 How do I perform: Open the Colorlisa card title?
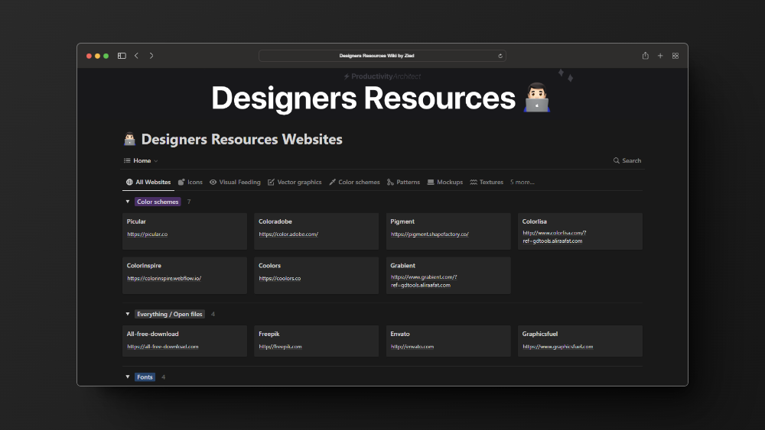(x=534, y=221)
